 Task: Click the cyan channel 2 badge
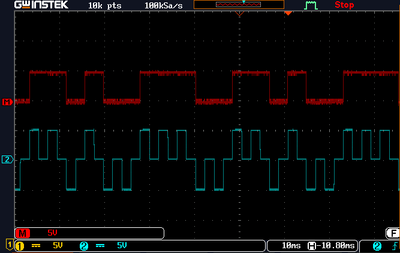pos(84,246)
